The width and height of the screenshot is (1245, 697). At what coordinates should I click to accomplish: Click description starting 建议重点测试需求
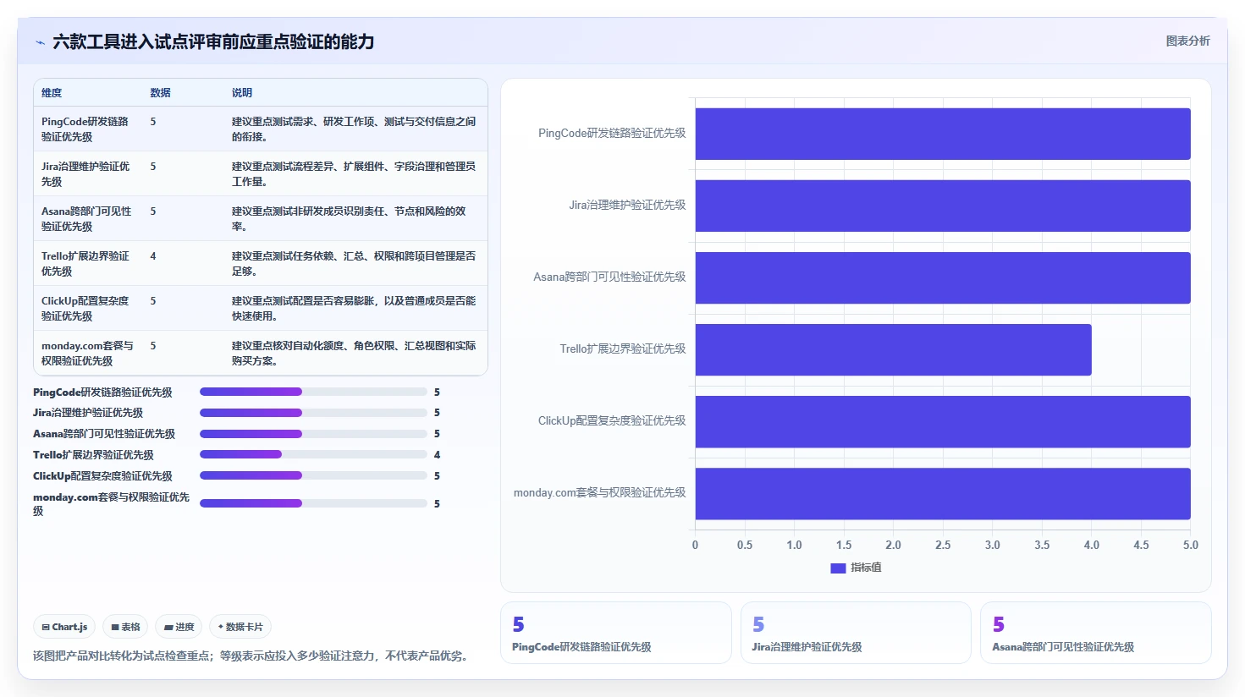[354, 129]
